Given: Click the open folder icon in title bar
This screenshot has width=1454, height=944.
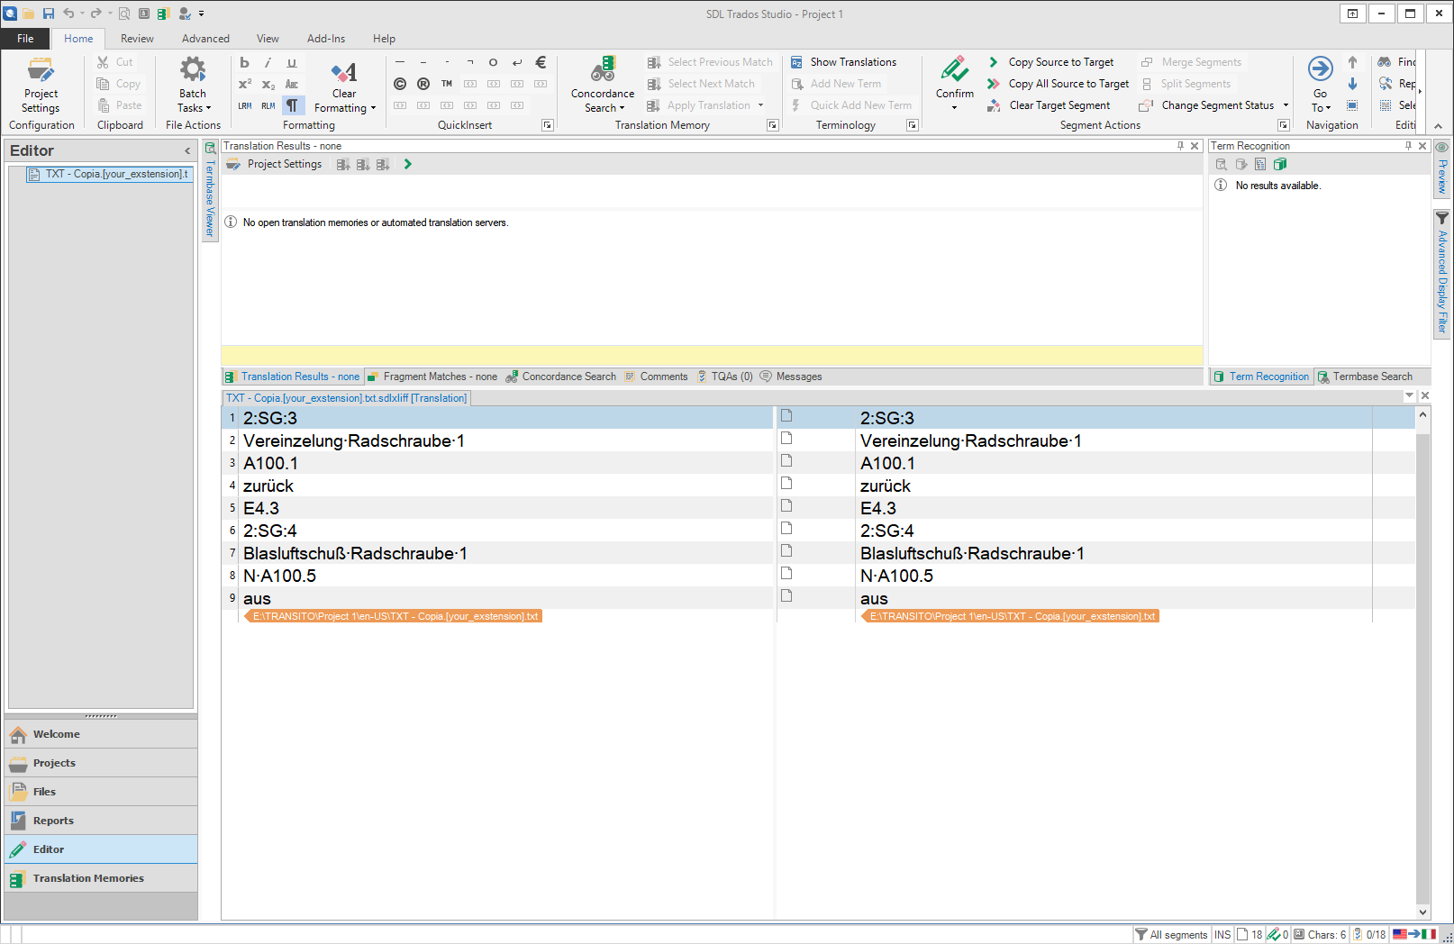Looking at the screenshot, I should 29,14.
